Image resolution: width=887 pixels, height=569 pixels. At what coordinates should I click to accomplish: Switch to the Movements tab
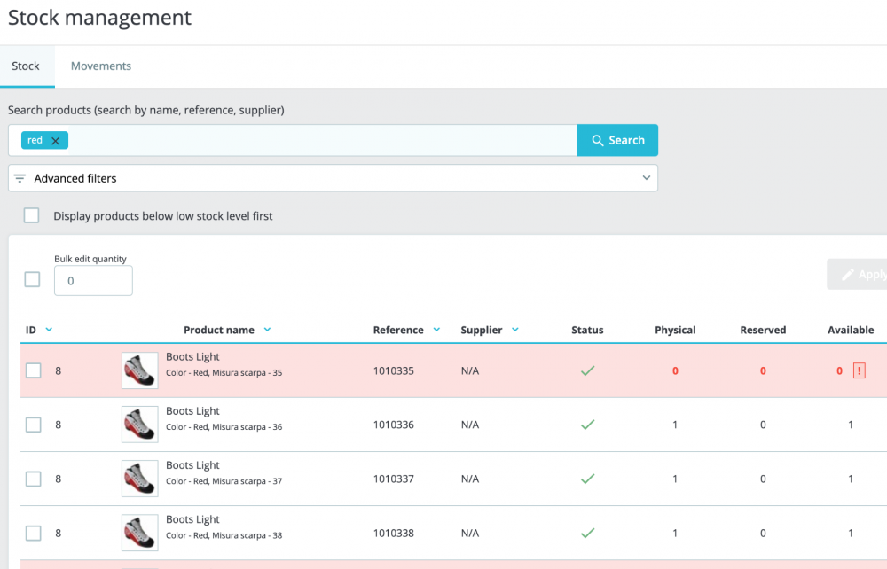101,66
